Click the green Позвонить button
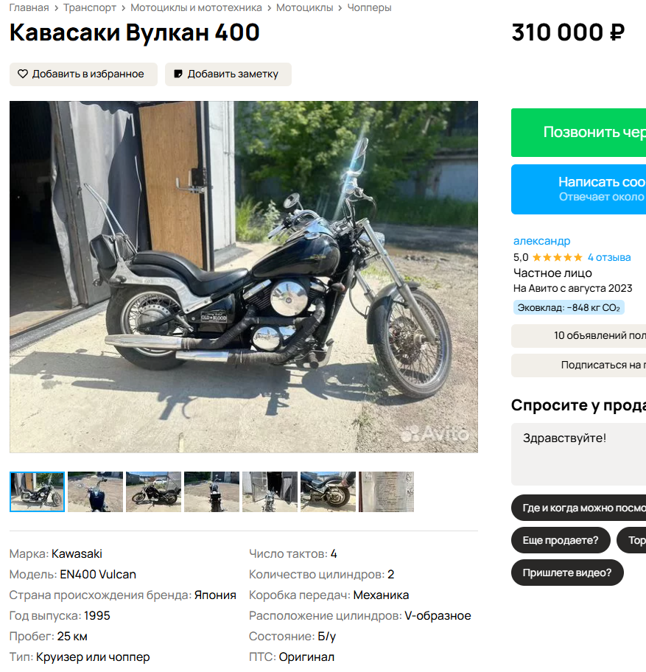 tap(578, 133)
